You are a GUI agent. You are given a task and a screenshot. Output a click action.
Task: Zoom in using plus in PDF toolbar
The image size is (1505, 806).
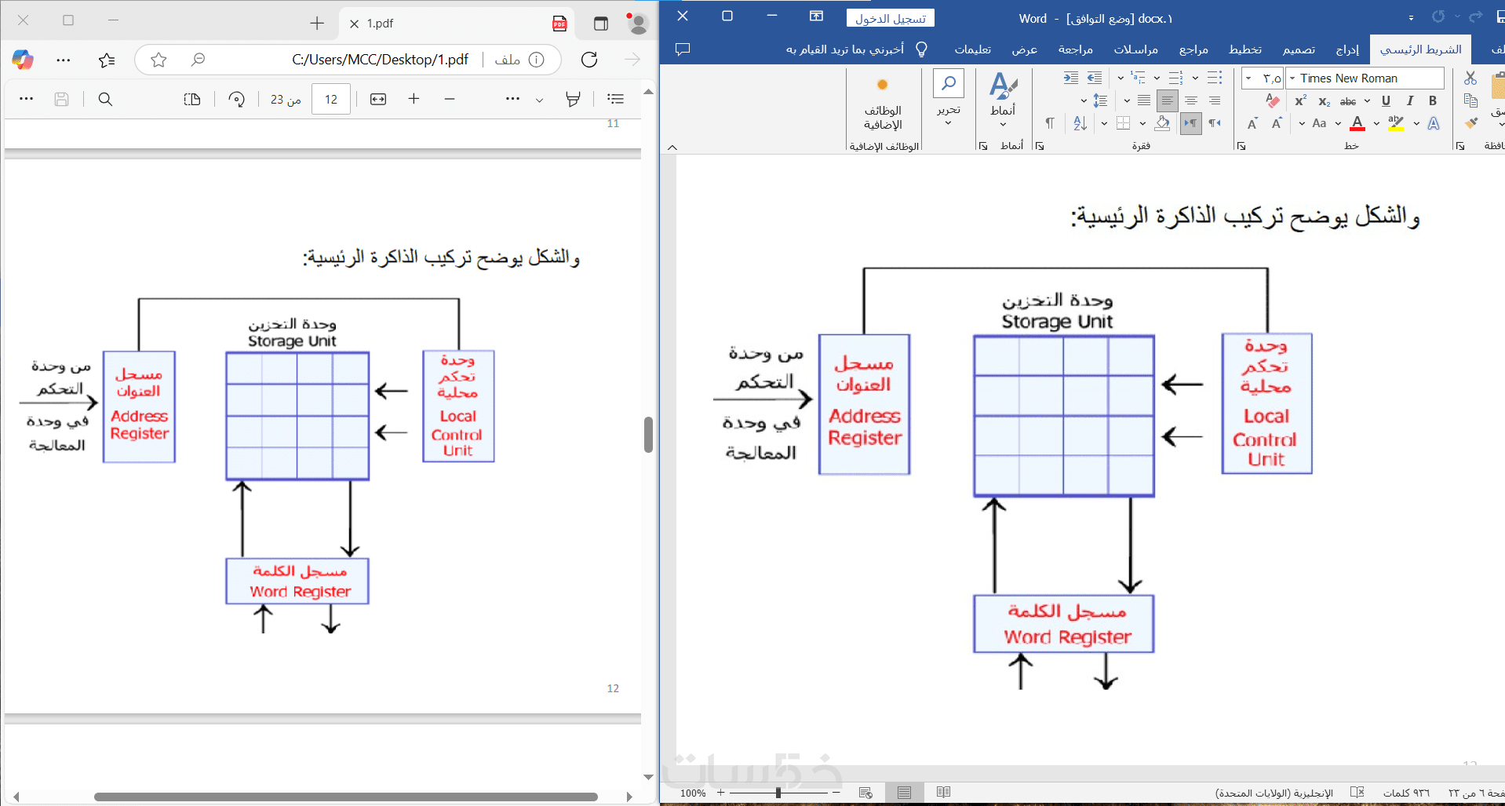click(x=414, y=99)
